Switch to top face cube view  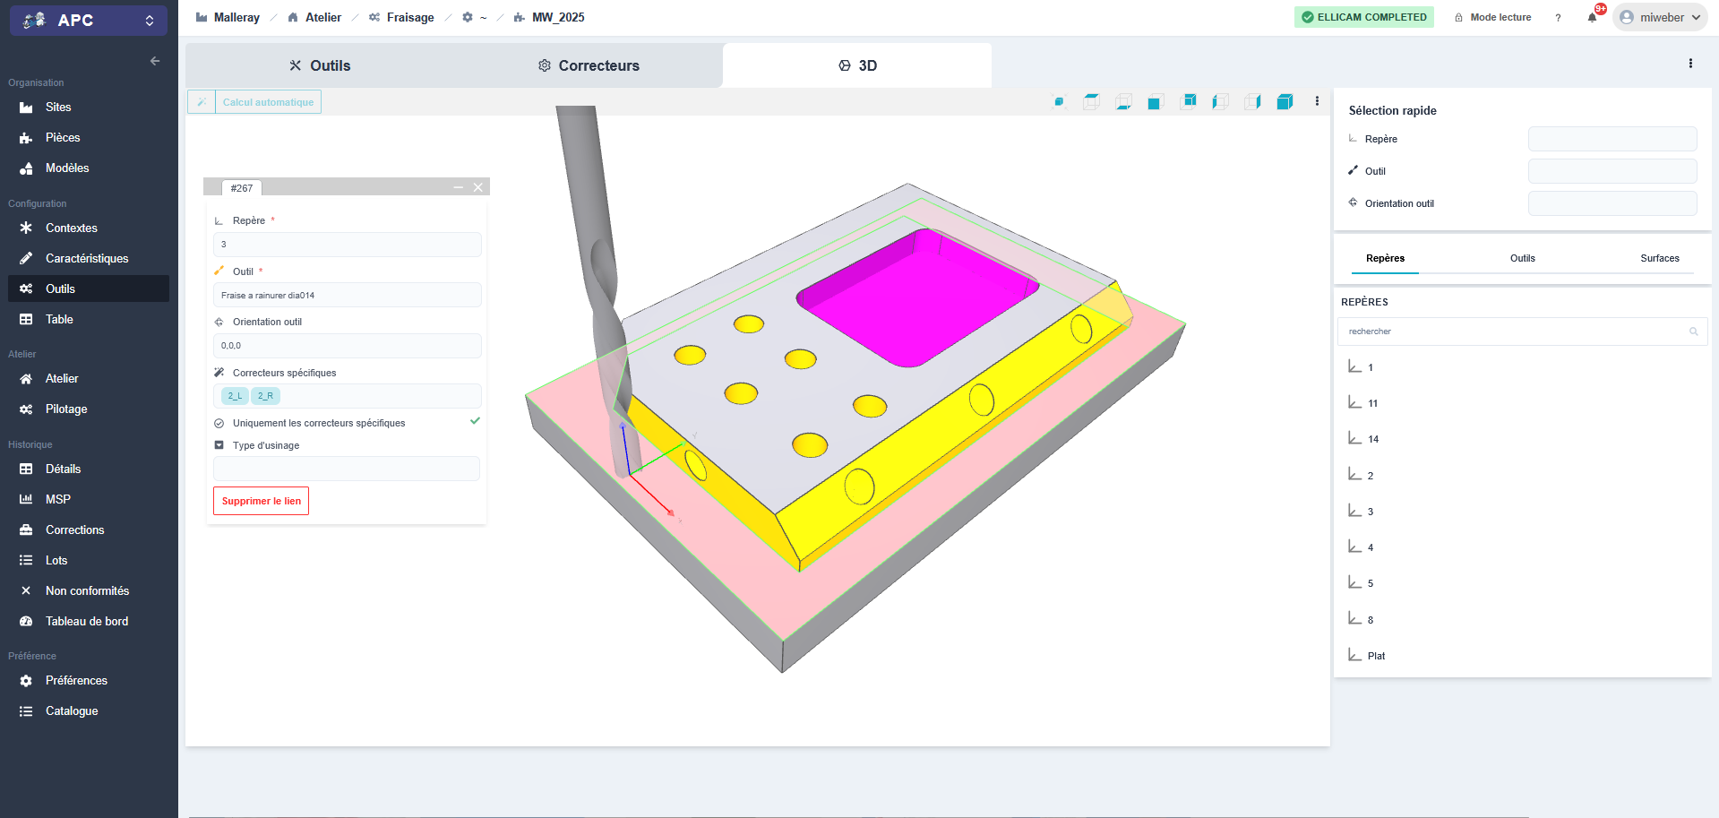click(1091, 102)
